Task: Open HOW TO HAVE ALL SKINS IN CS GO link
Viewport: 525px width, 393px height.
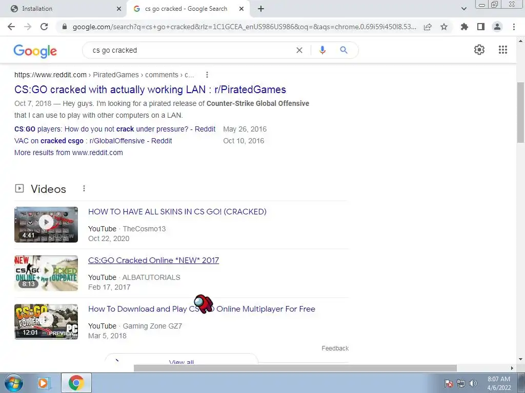Action: pyautogui.click(x=177, y=211)
